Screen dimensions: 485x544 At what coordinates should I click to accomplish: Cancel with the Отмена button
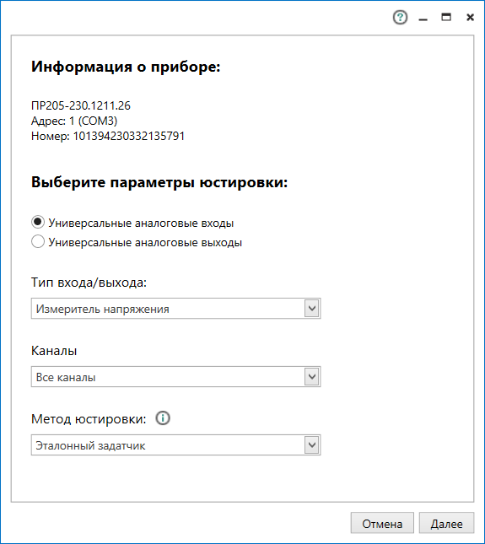pos(382,523)
